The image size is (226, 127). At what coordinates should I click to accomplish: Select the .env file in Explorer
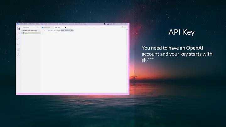31,33
